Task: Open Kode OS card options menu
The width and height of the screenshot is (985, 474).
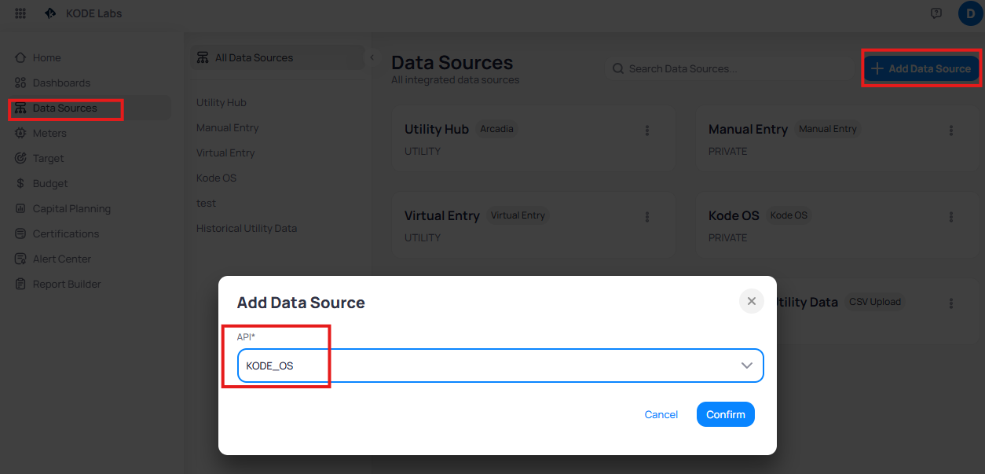Action: click(951, 217)
